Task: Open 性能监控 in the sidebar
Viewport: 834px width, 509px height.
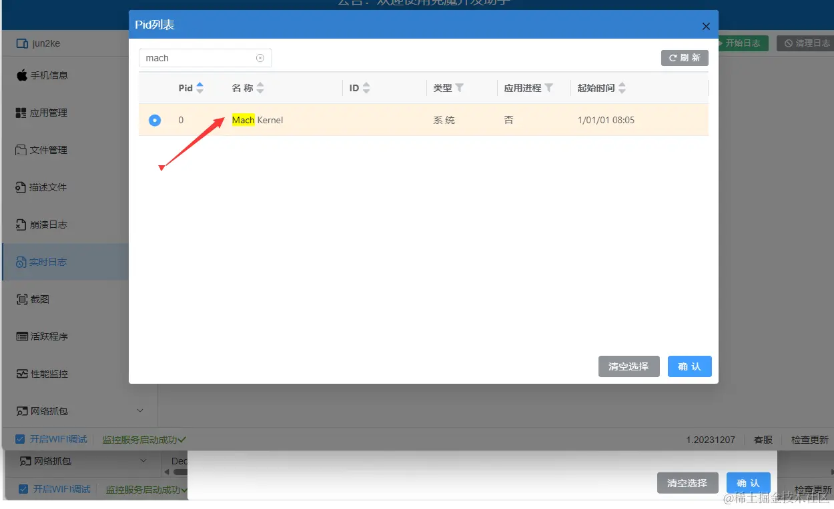Action: pos(42,374)
